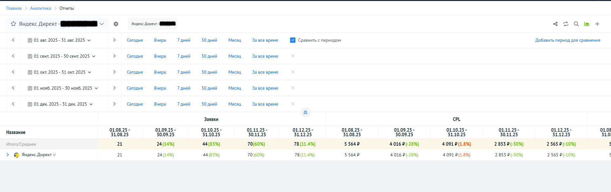
Task: Go to next period for August row
Action: 114,40
